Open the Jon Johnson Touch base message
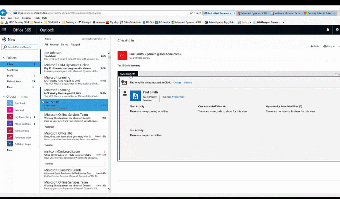Screen dimensions: 340x199 click(74, 56)
